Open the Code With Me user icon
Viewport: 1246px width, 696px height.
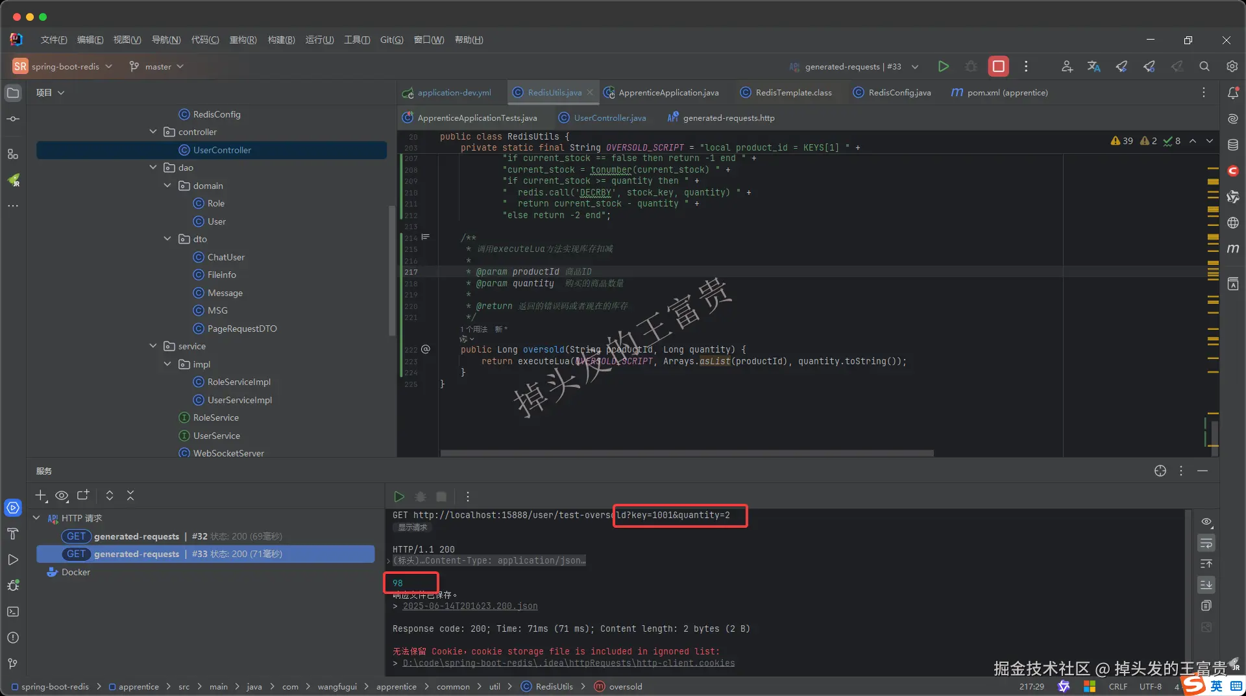[x=1067, y=66]
